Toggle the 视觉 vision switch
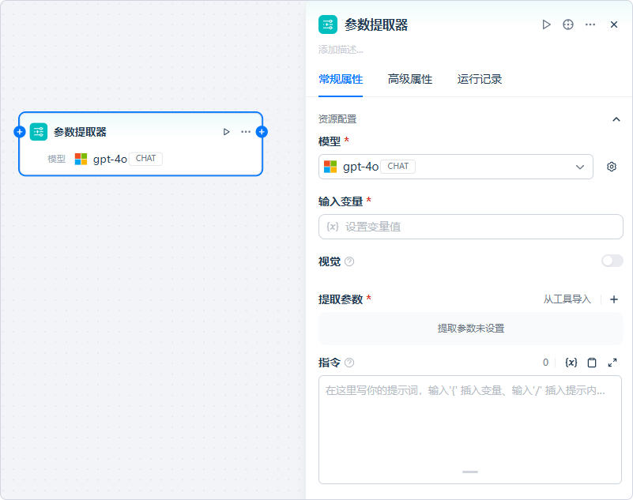633x500 pixels. pos(612,261)
